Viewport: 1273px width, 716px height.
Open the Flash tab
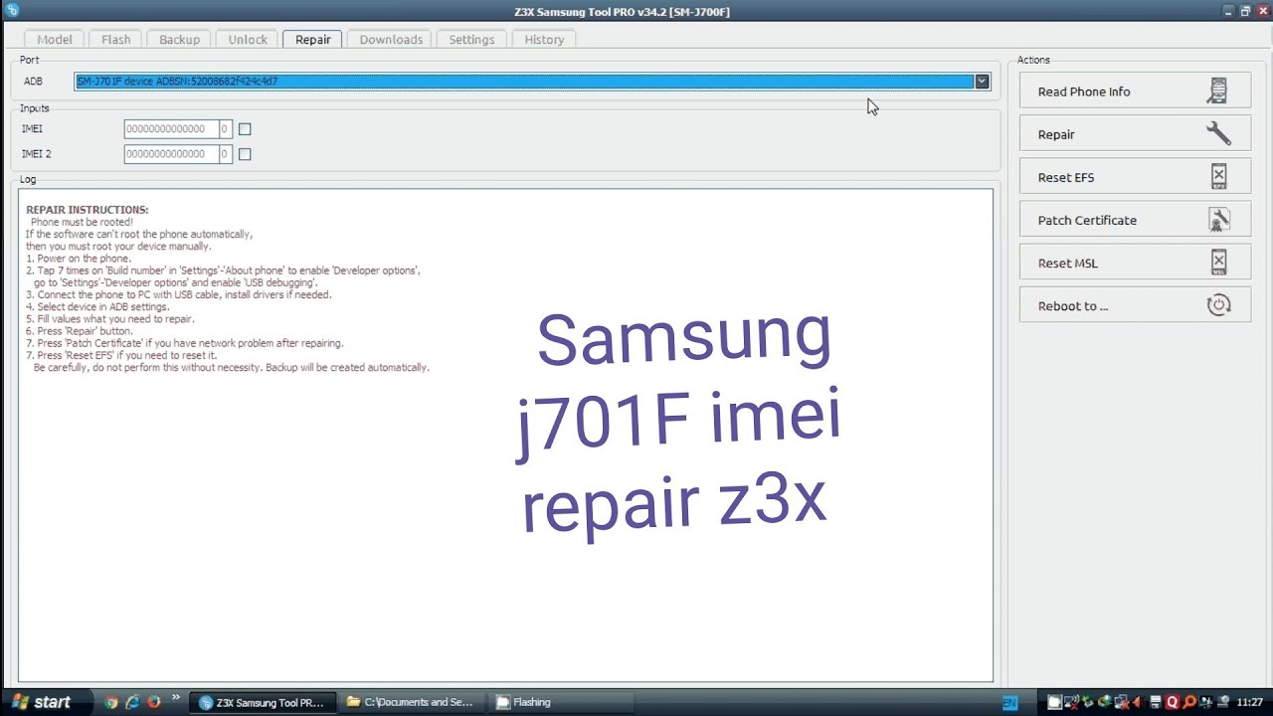point(116,40)
